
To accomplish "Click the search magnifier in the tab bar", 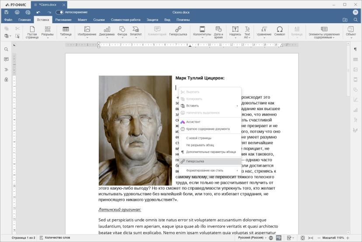I will [x=355, y=20].
